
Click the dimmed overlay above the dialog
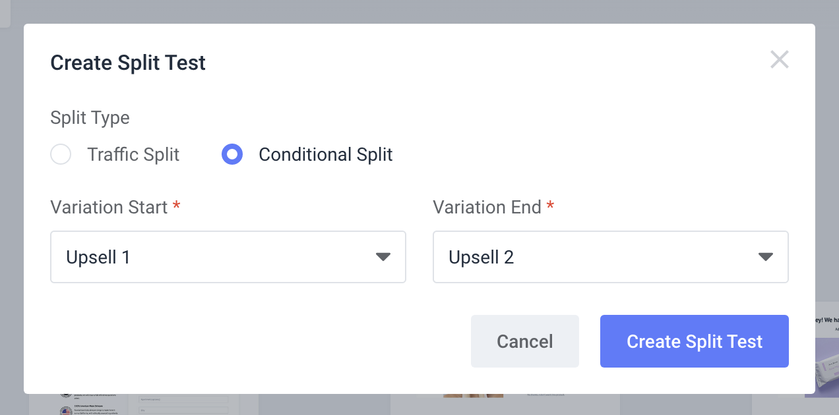coord(419,11)
